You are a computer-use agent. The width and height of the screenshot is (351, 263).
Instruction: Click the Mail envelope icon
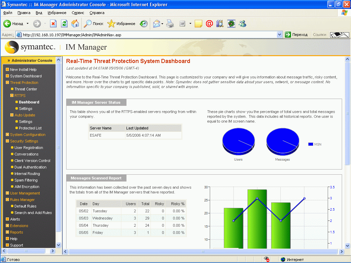[157, 24]
